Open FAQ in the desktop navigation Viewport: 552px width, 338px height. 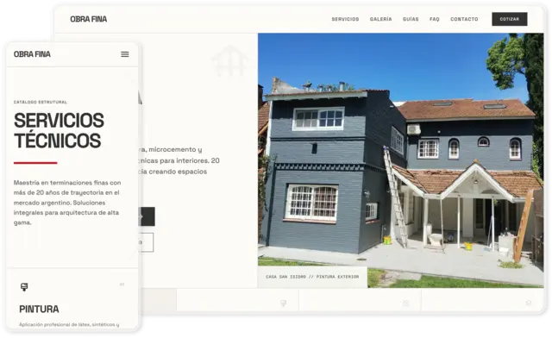(435, 19)
